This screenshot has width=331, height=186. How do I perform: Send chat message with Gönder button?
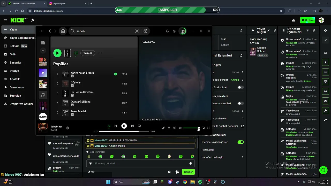coord(188,172)
